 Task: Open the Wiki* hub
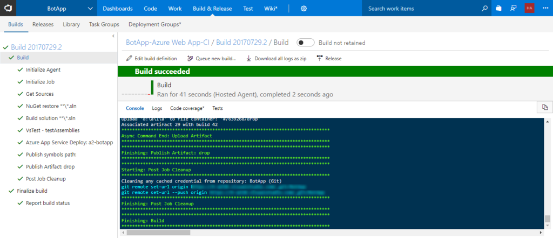[x=271, y=9]
